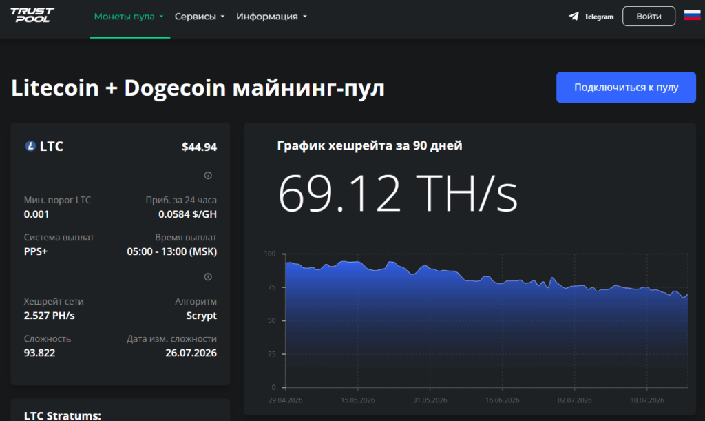Screen dimensions: 705x421
Task: Click the Мин. порог LTC label
Action: coord(58,200)
